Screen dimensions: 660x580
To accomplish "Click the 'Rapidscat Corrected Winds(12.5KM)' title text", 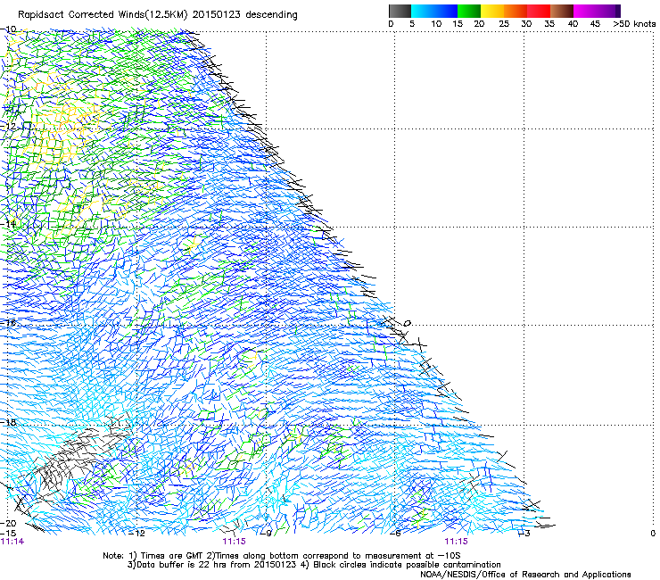I will 103,15.
